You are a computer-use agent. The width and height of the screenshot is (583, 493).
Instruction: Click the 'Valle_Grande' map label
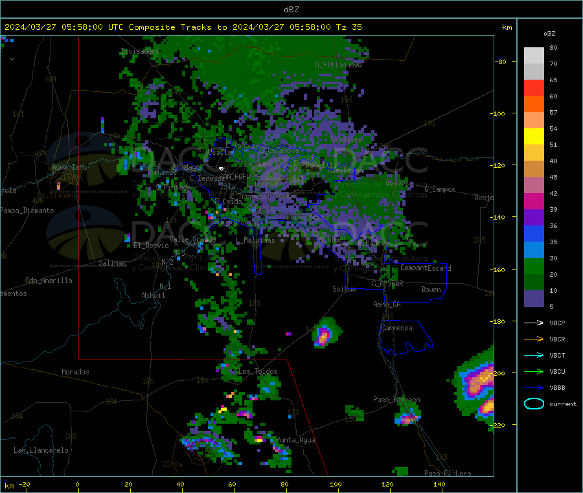point(192,239)
